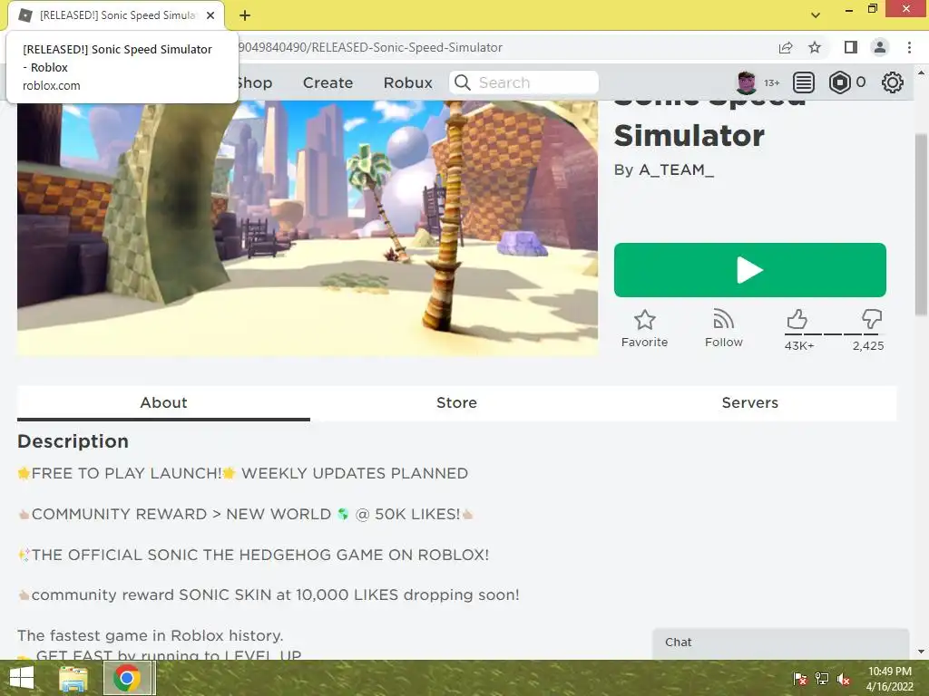Switch to the Servers tab

(x=750, y=402)
